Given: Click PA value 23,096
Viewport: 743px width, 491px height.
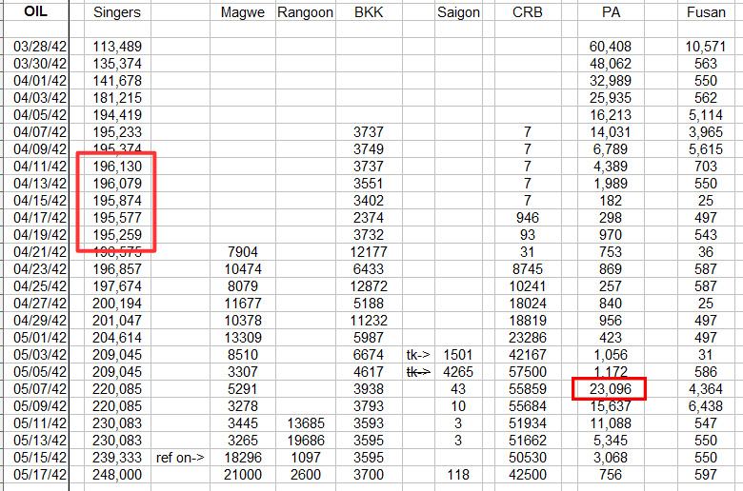Looking at the screenshot, I should pos(611,389).
